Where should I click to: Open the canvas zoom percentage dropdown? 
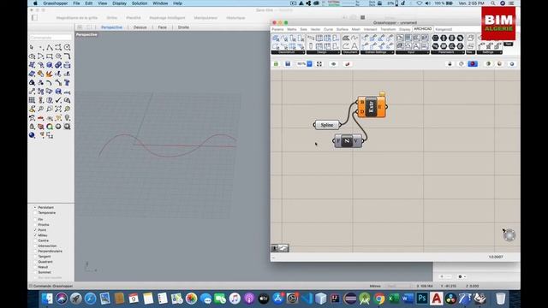pyautogui.click(x=309, y=64)
